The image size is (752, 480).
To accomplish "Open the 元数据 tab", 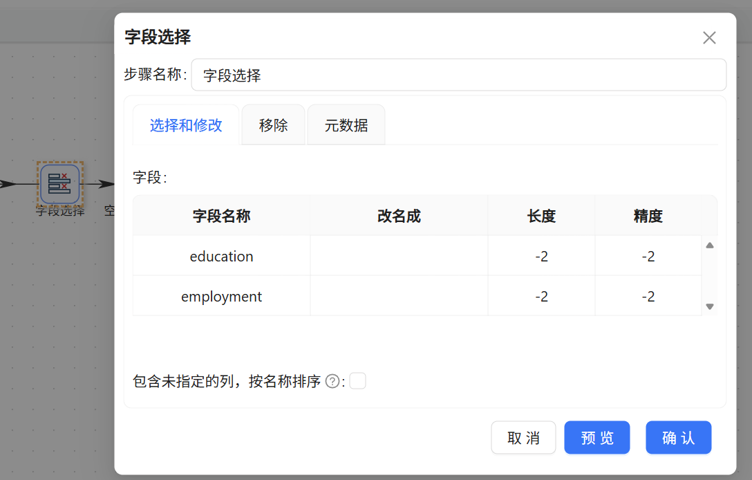I will pos(346,125).
